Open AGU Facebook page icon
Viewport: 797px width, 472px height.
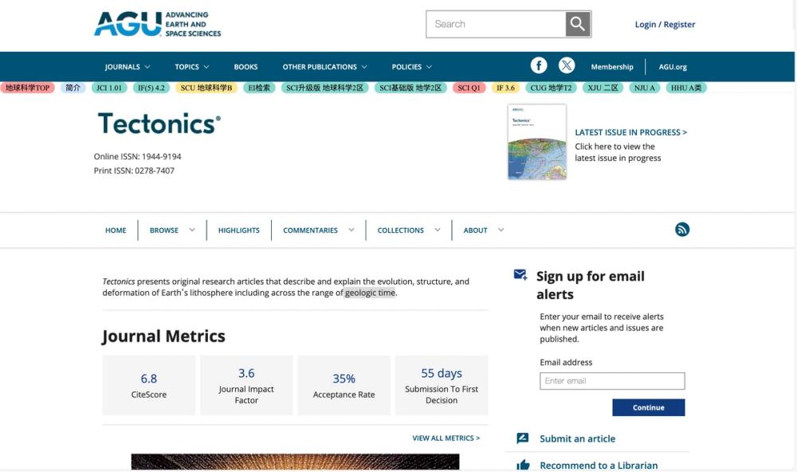pos(539,65)
